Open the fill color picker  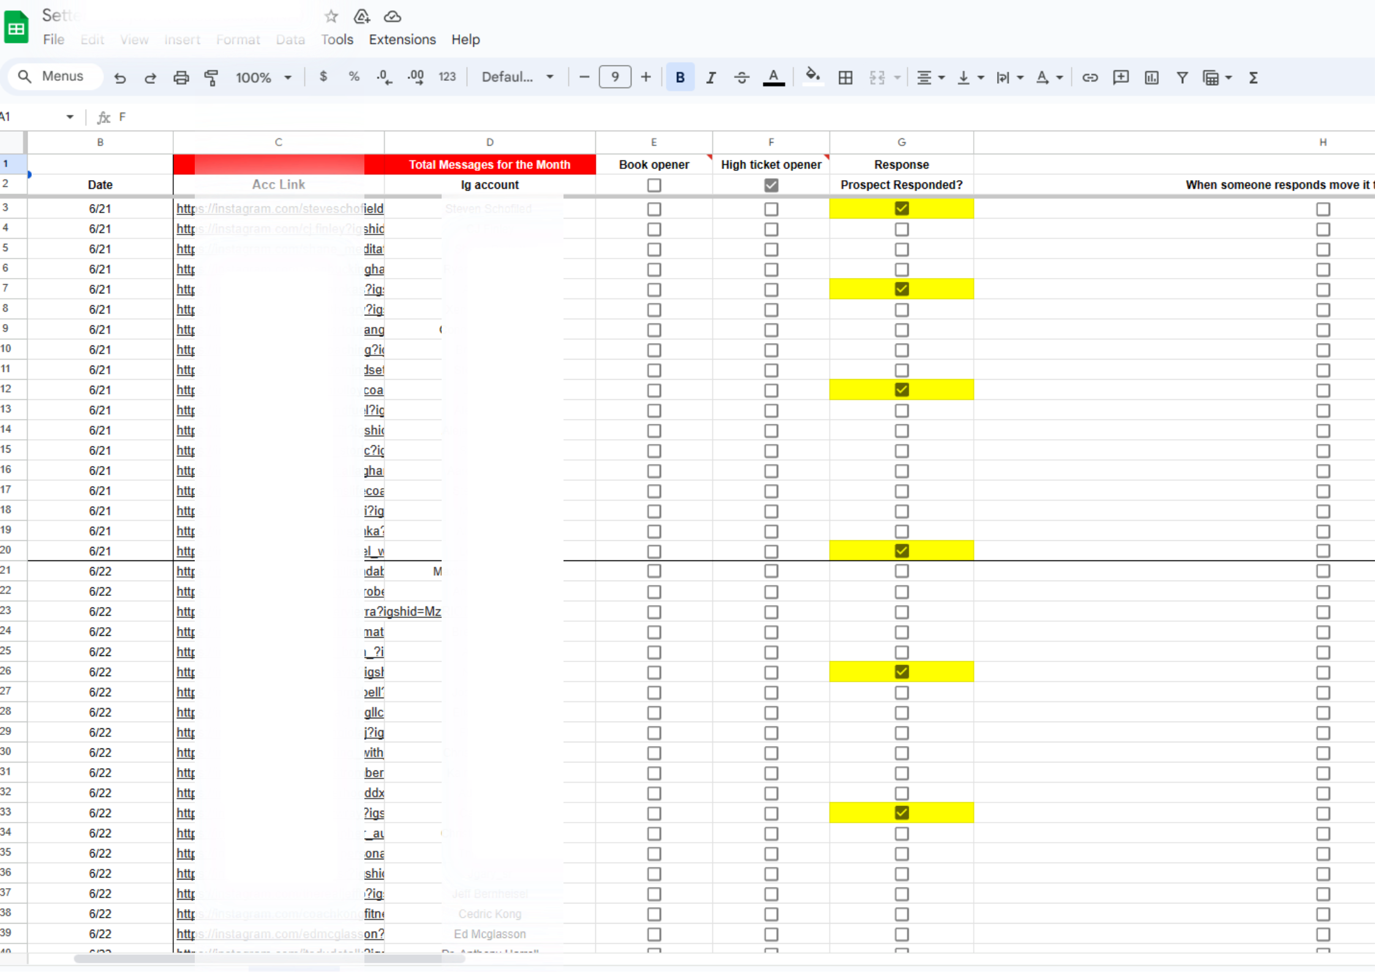click(812, 77)
